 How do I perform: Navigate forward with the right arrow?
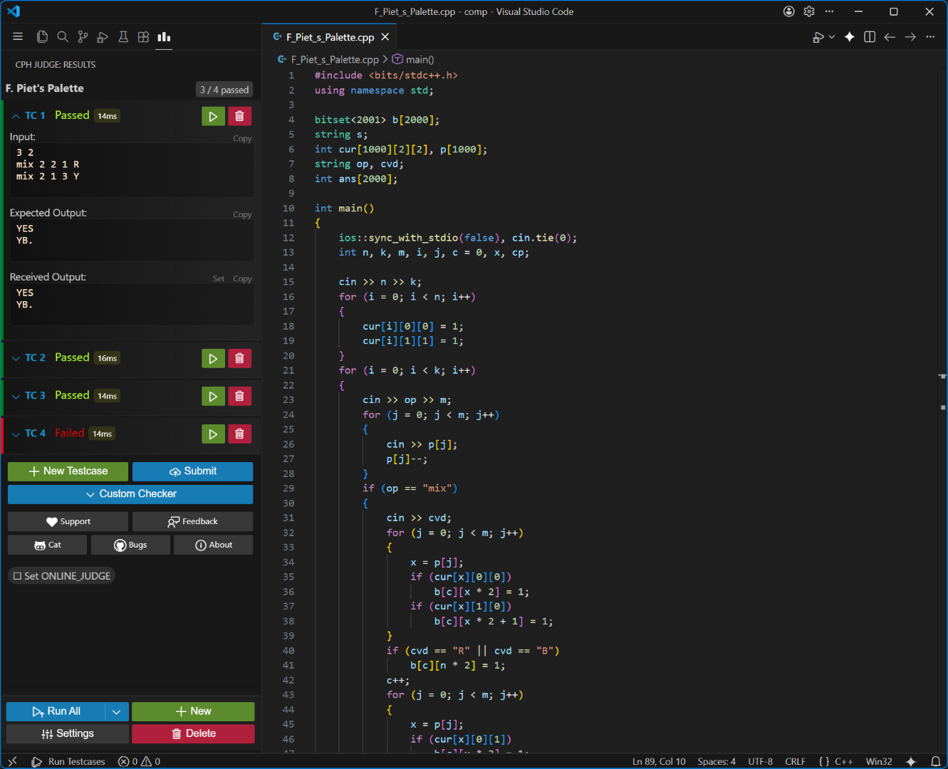coord(910,37)
